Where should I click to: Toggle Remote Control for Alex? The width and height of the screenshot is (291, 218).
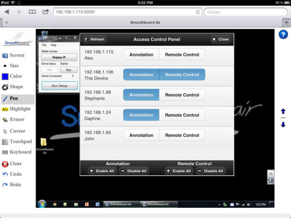click(x=182, y=55)
